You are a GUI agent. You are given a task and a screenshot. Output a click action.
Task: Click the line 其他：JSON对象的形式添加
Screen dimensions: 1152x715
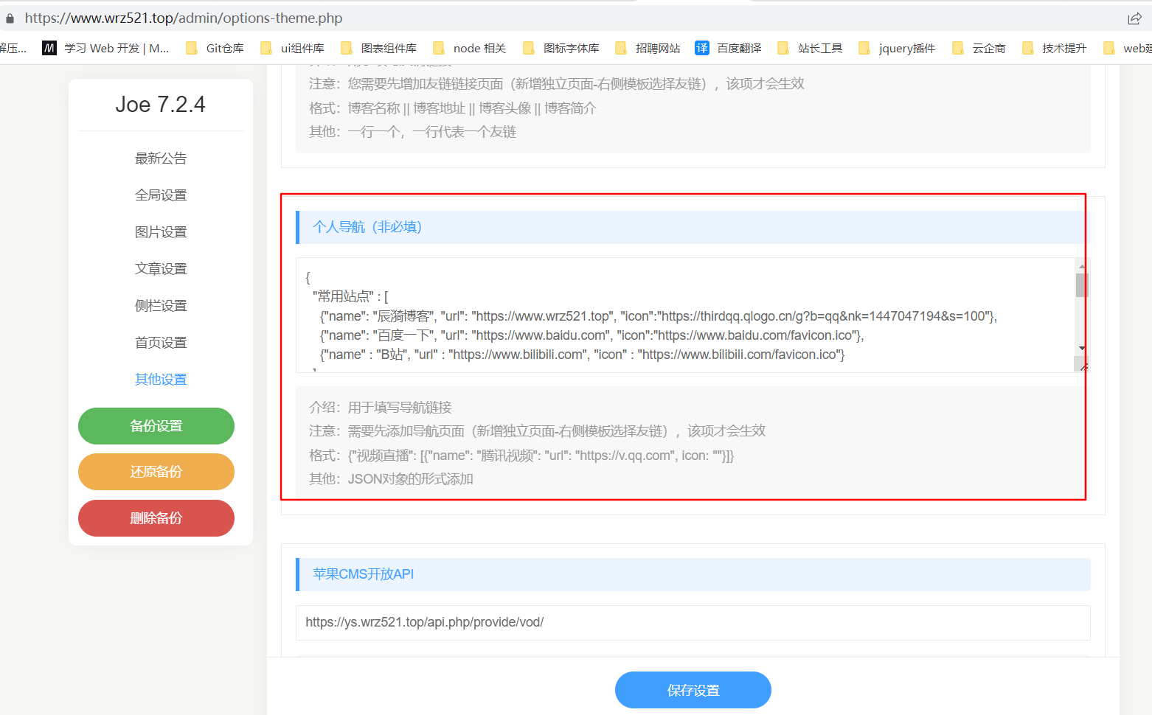pos(392,479)
